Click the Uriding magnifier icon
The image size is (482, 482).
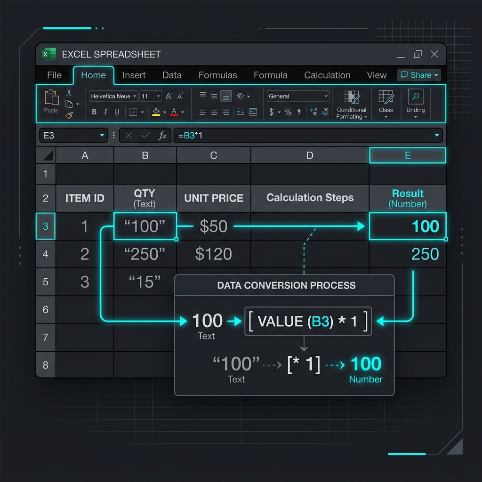coord(415,96)
